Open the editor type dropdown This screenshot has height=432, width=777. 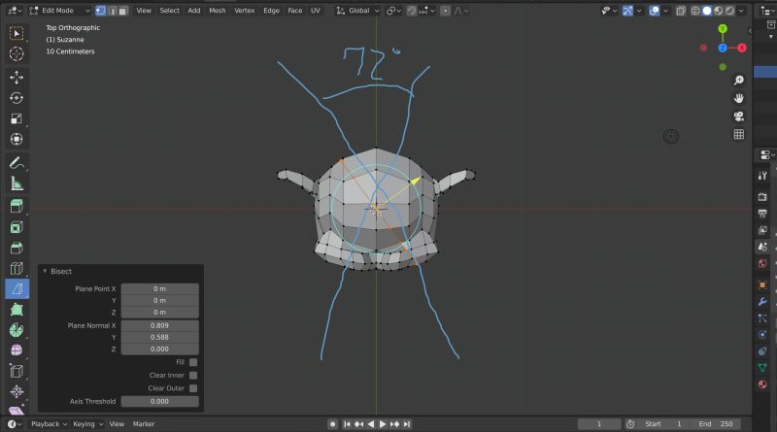15,11
